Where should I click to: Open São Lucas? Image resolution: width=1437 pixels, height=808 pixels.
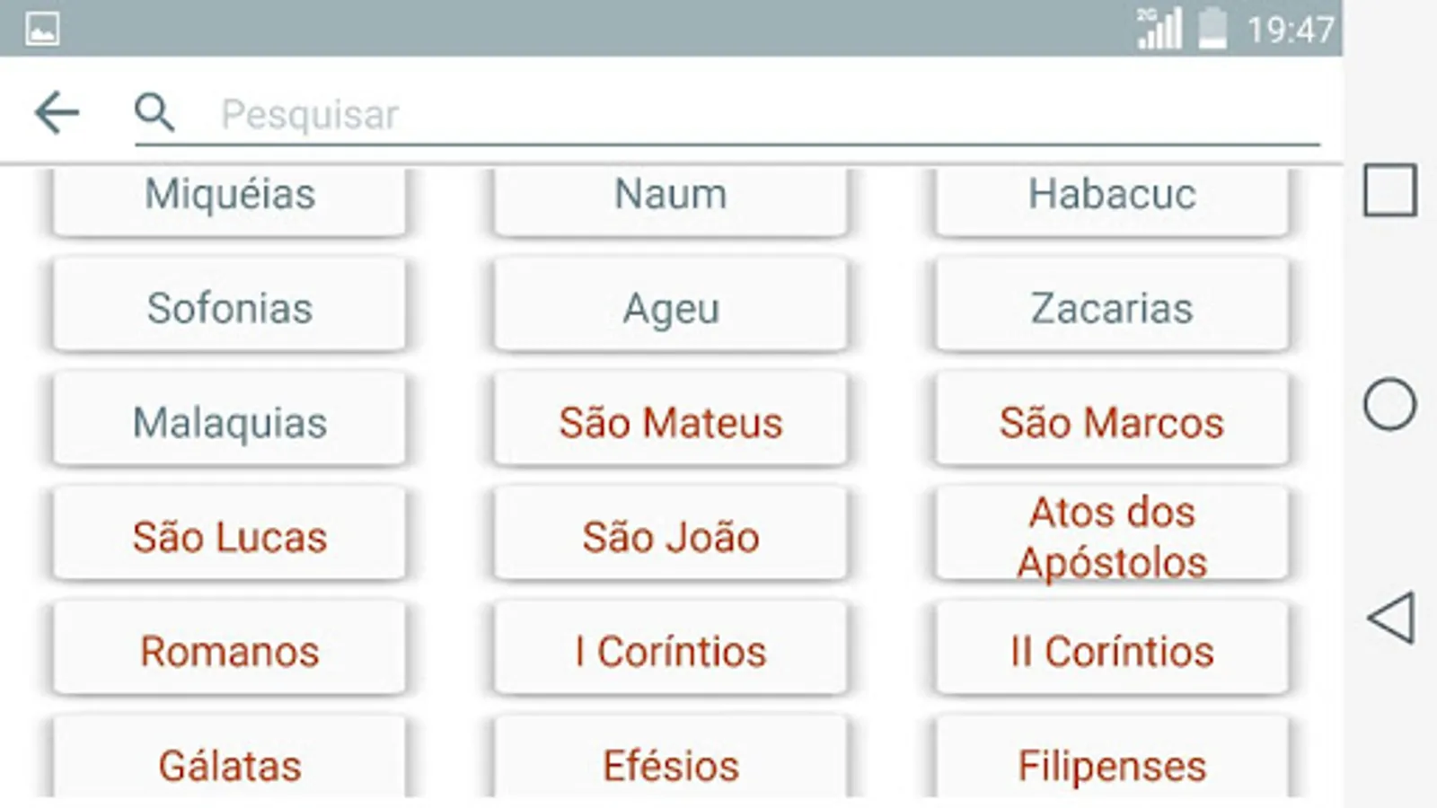point(230,537)
